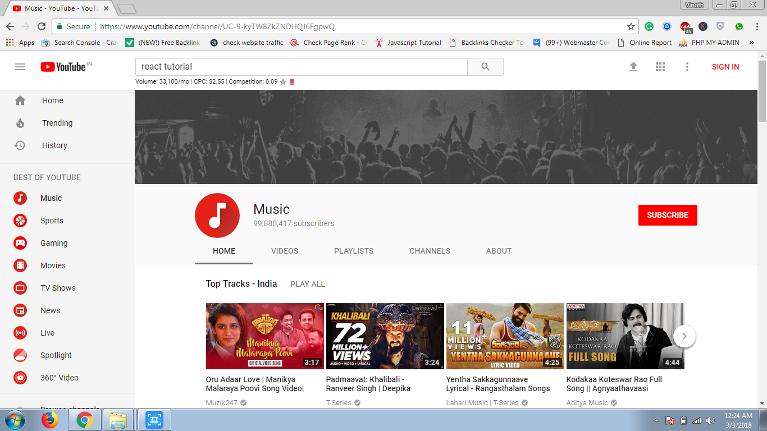The width and height of the screenshot is (767, 431).
Task: Click the search magnifier button
Action: pos(486,67)
